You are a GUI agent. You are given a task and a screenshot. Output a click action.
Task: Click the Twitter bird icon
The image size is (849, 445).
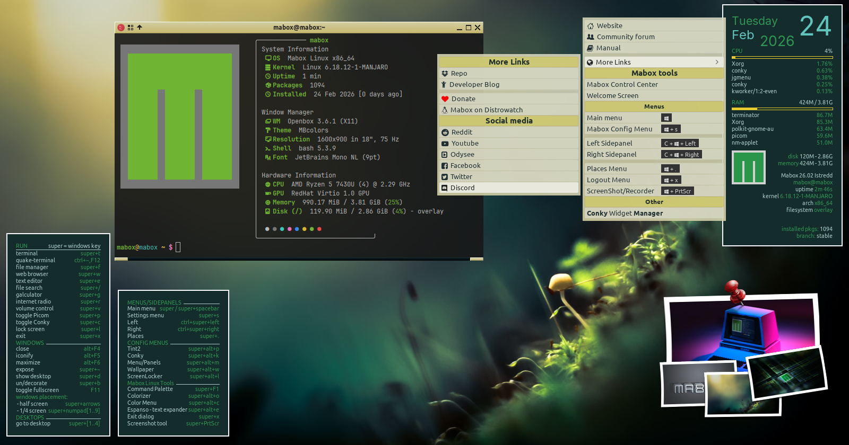(445, 177)
